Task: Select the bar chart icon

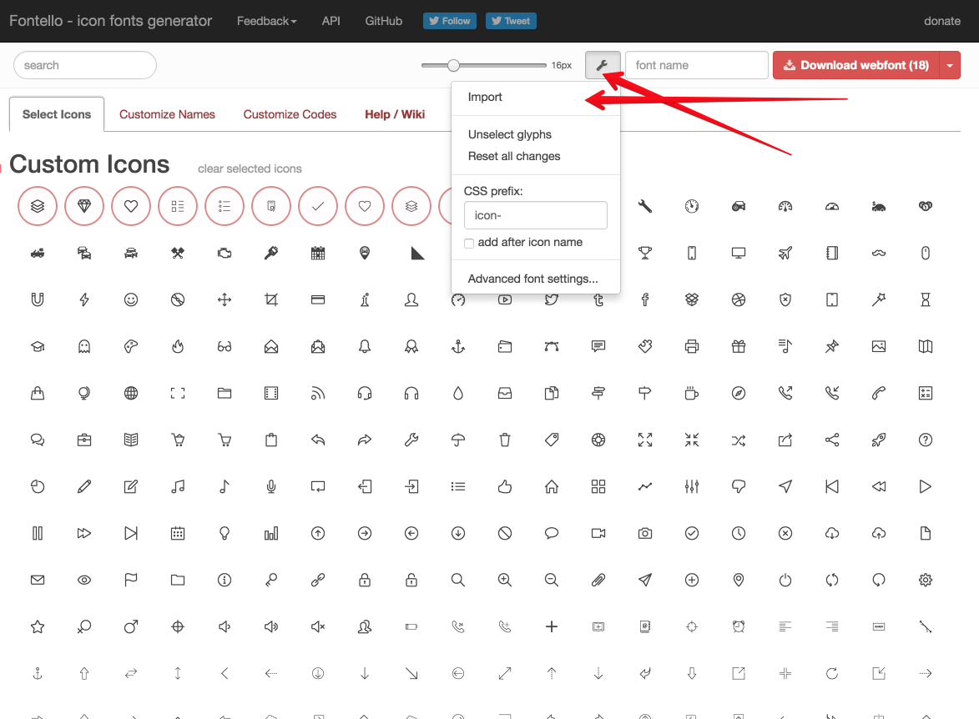Action: [271, 533]
